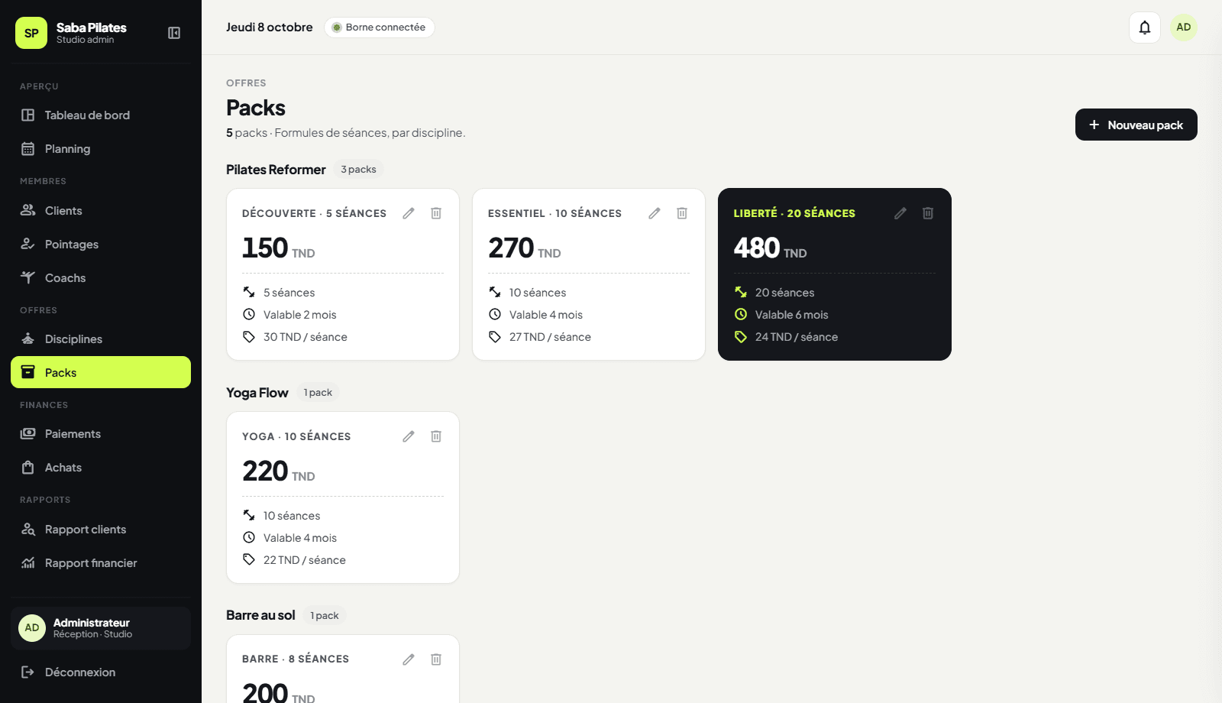Edit the Yoga 10 séances pack
This screenshot has height=703, width=1222.
409,436
